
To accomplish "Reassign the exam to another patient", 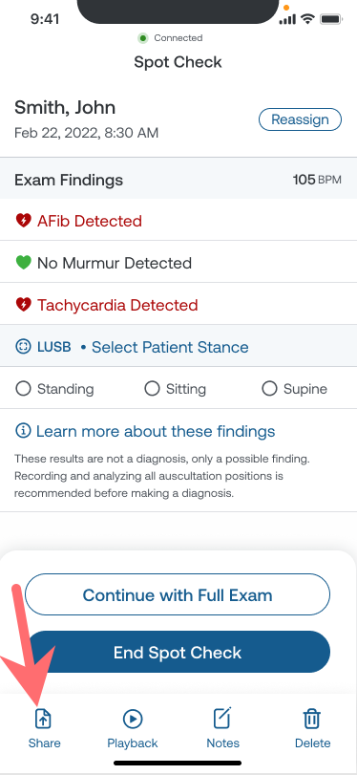I will [300, 119].
